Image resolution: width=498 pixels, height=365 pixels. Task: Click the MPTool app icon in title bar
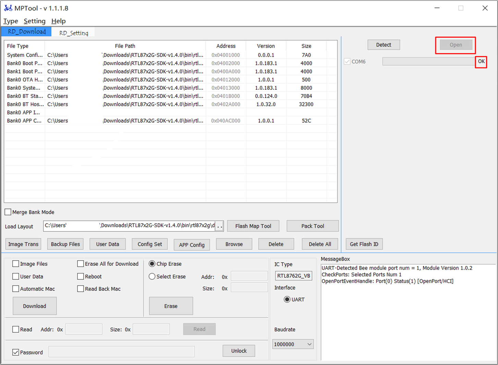pyautogui.click(x=8, y=8)
